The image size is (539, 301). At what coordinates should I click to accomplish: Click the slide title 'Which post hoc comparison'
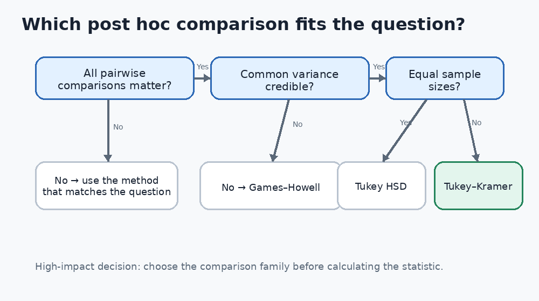coord(243,25)
